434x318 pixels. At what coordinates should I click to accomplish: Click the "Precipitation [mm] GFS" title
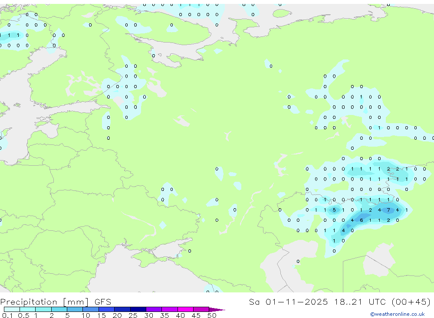56,302
